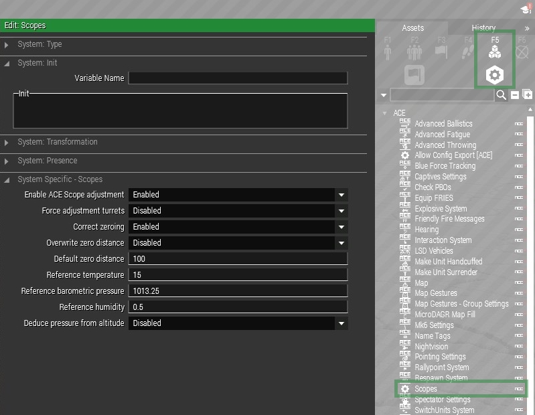This screenshot has width=535, height=415.
Task: Select Mk6 Settings module
Action: tap(434, 325)
